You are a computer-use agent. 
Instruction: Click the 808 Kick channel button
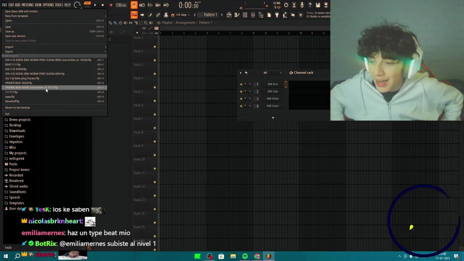(273, 84)
